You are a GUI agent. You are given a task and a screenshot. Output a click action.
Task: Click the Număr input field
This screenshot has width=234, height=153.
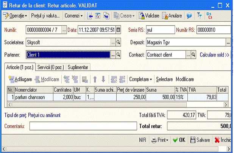[44, 30]
